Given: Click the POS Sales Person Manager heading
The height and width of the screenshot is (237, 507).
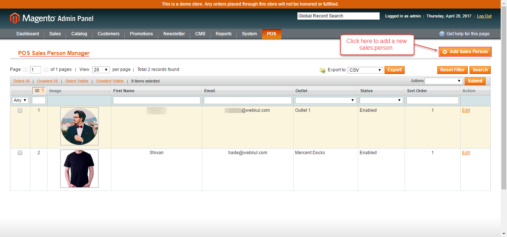Looking at the screenshot, I should pyautogui.click(x=54, y=53).
